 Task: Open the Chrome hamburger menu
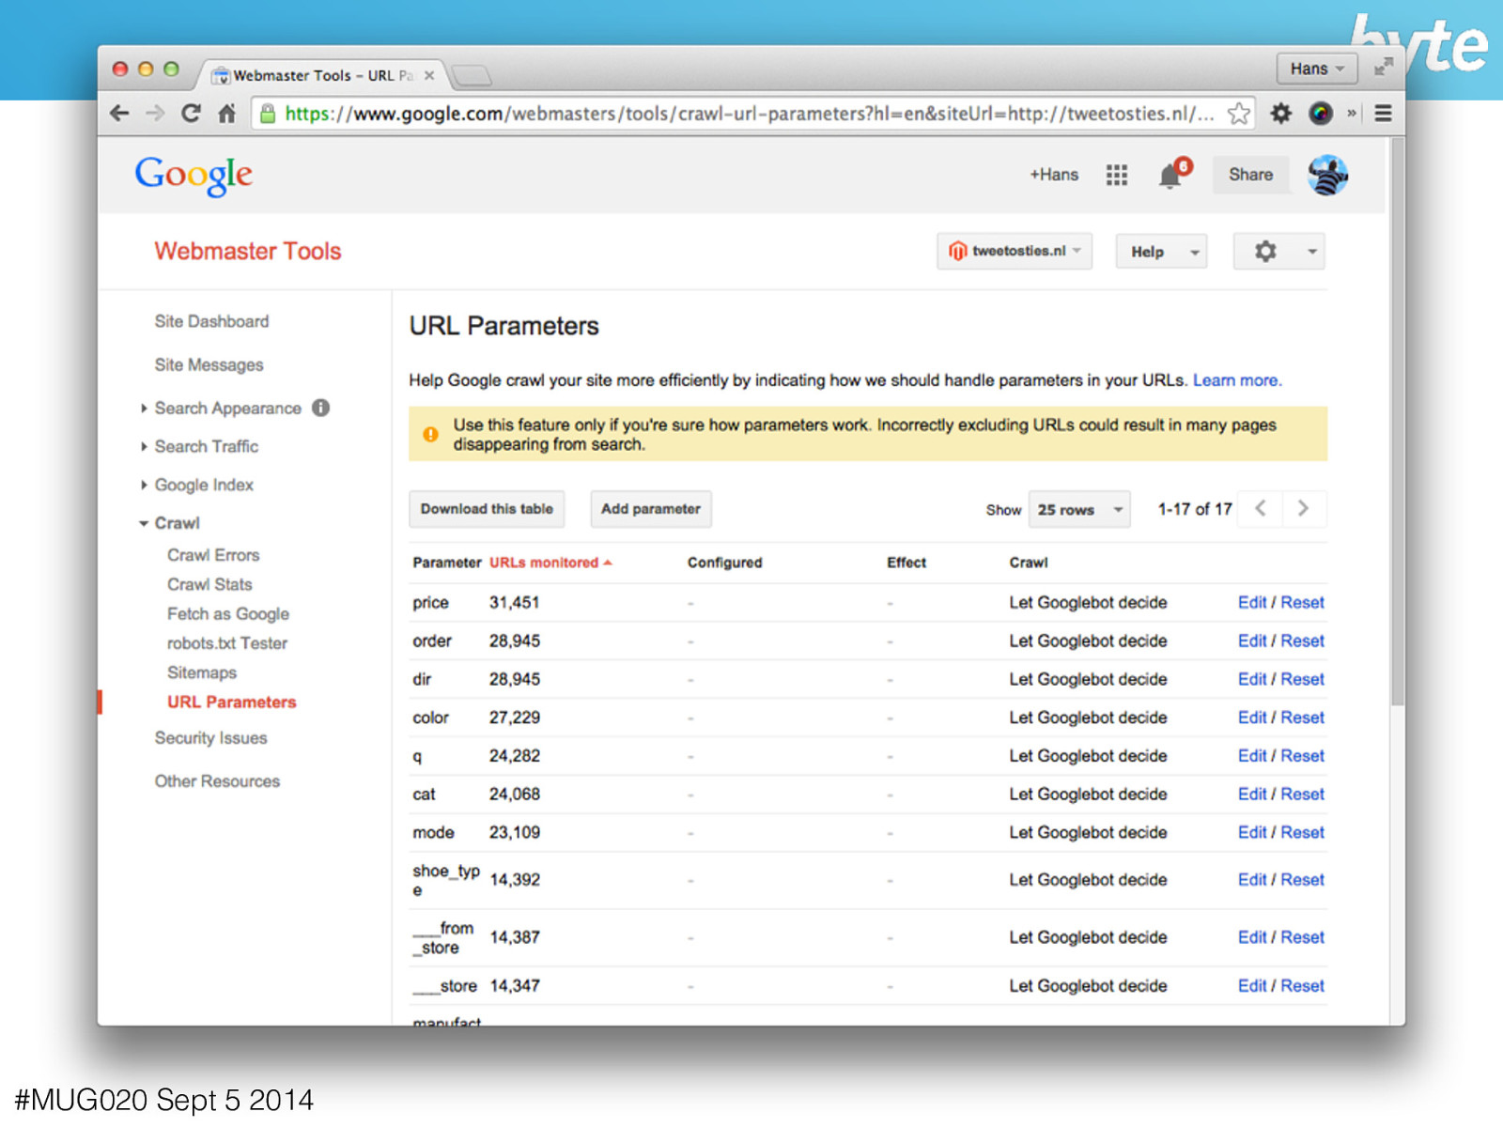(x=1383, y=114)
